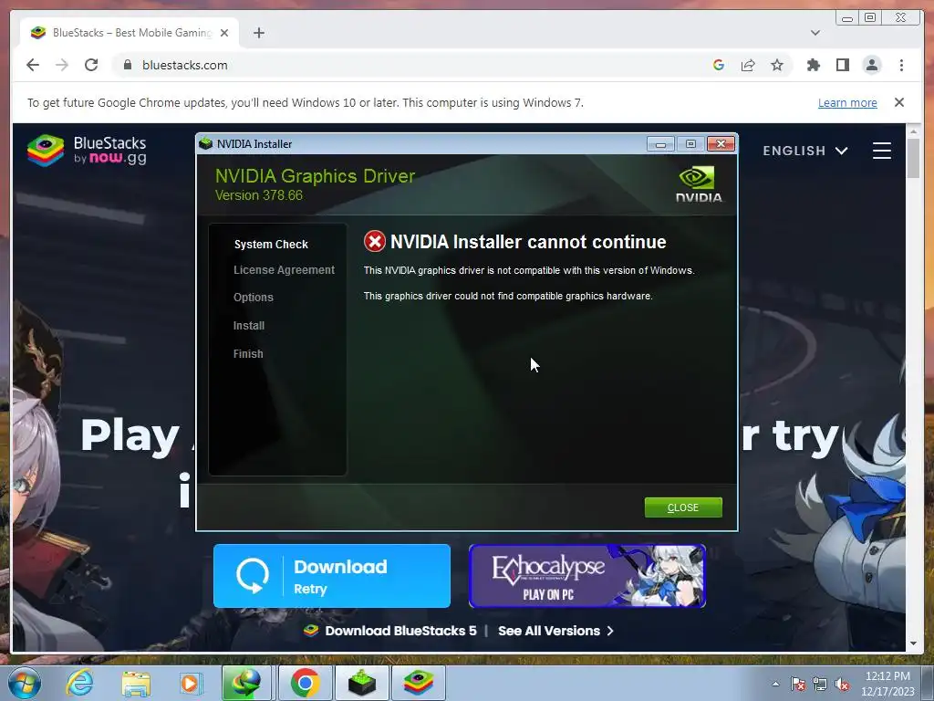This screenshot has height=701, width=934.
Task: Go back in Chrome browser
Action: tap(33, 65)
